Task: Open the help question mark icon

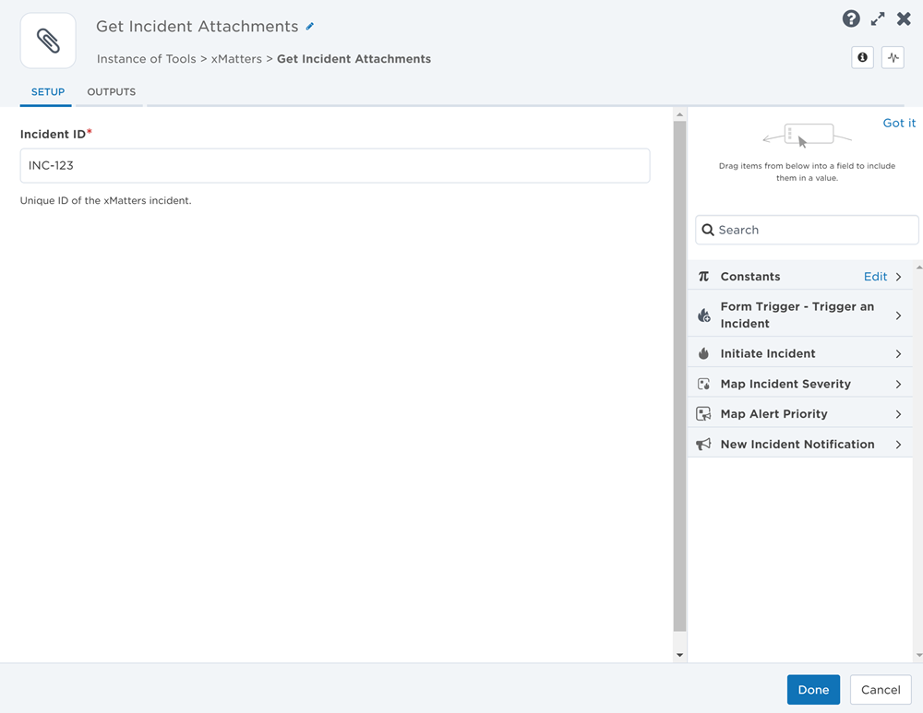Action: (x=851, y=18)
